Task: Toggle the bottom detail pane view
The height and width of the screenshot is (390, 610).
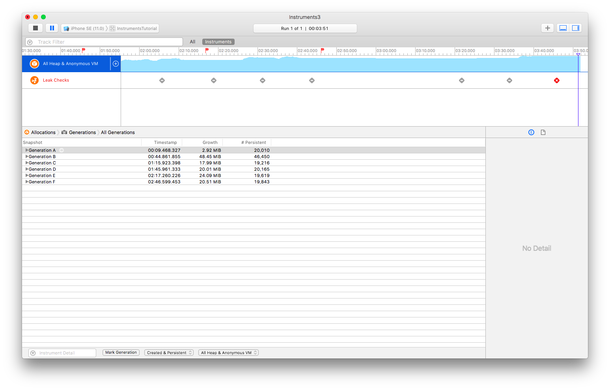Action: (x=563, y=28)
